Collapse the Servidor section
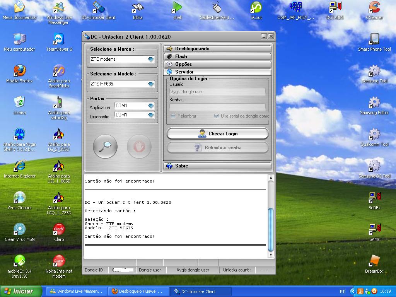Viewport: 396px width, 297px height. point(217,72)
